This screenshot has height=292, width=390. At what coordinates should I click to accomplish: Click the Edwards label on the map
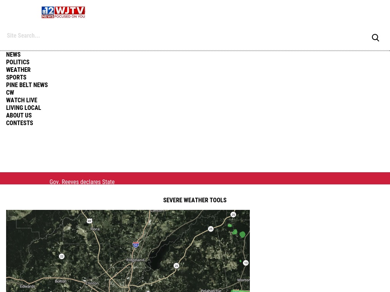point(27,287)
